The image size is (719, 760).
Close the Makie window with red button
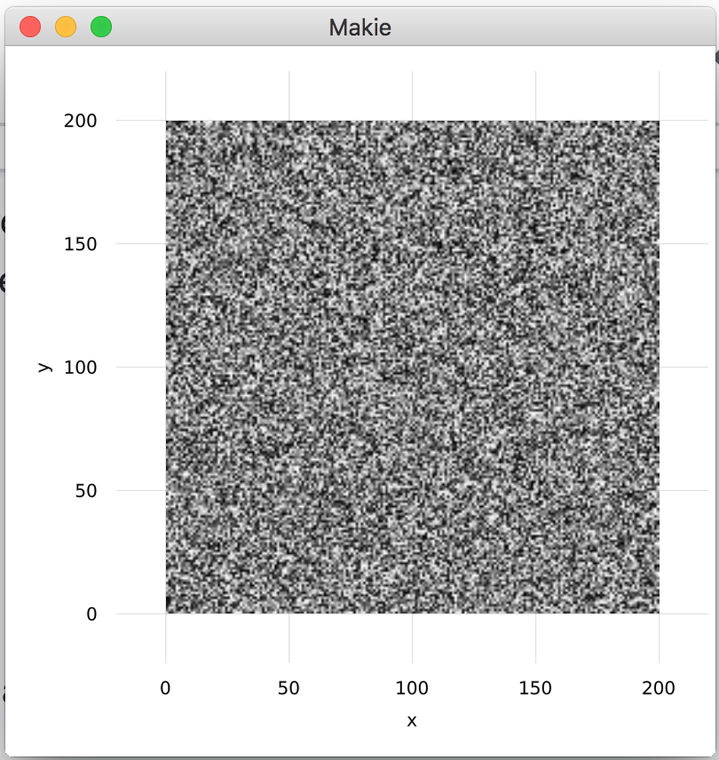click(30, 27)
